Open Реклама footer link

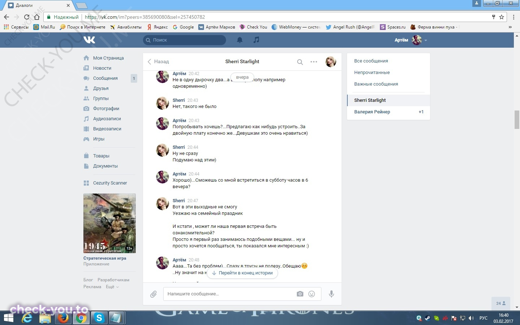pyautogui.click(x=92, y=287)
